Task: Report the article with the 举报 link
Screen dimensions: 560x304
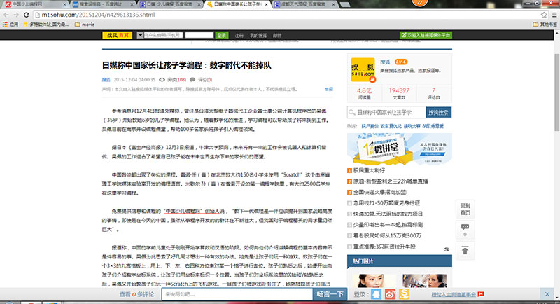Action: 328,89
